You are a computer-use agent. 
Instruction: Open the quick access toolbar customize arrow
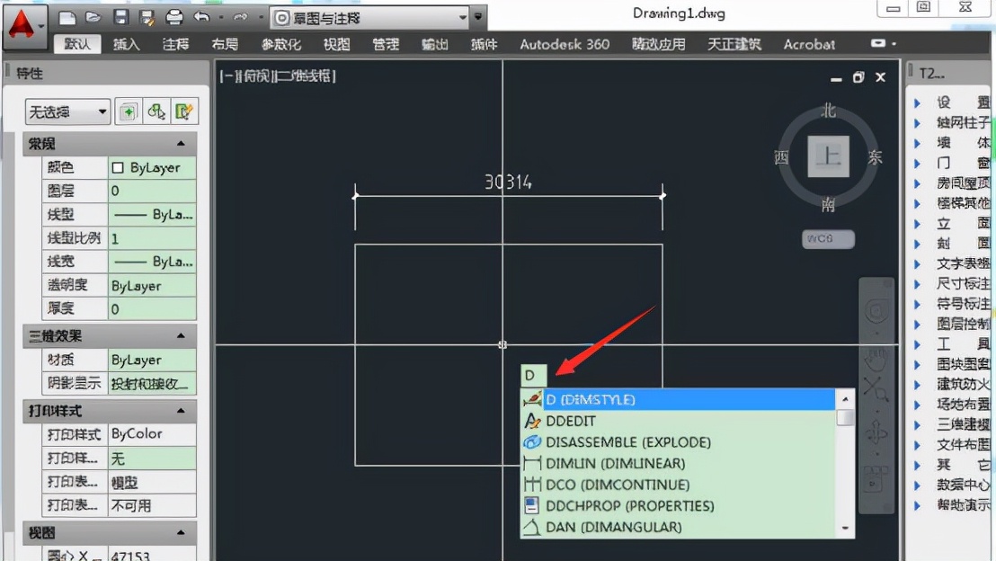[x=478, y=18]
